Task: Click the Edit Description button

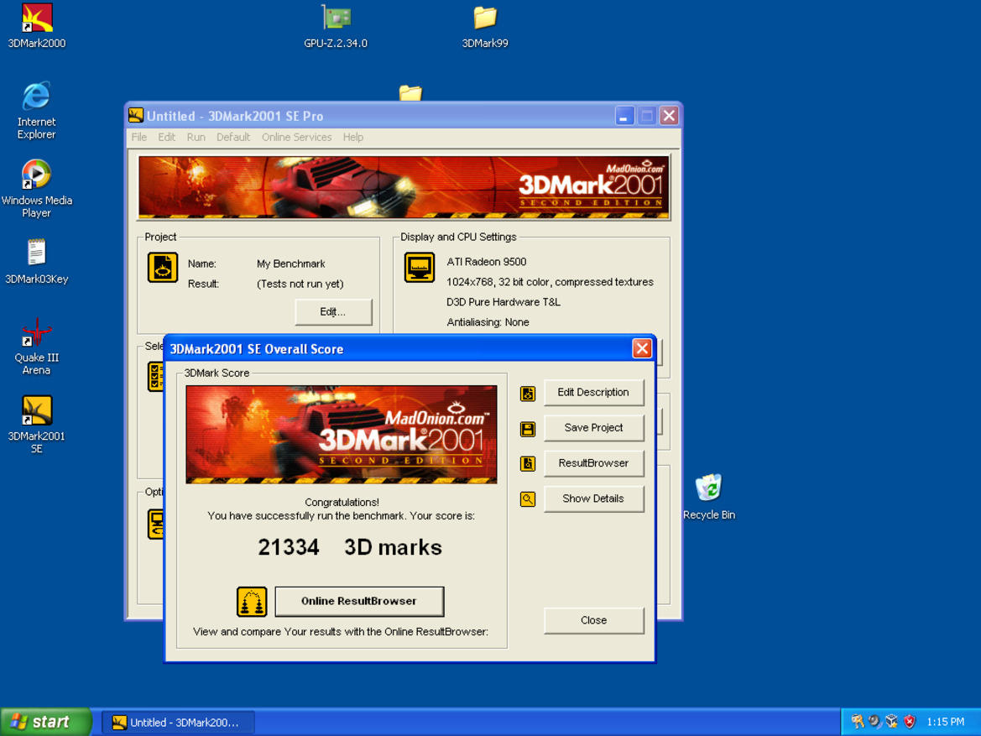Action: [x=594, y=393]
